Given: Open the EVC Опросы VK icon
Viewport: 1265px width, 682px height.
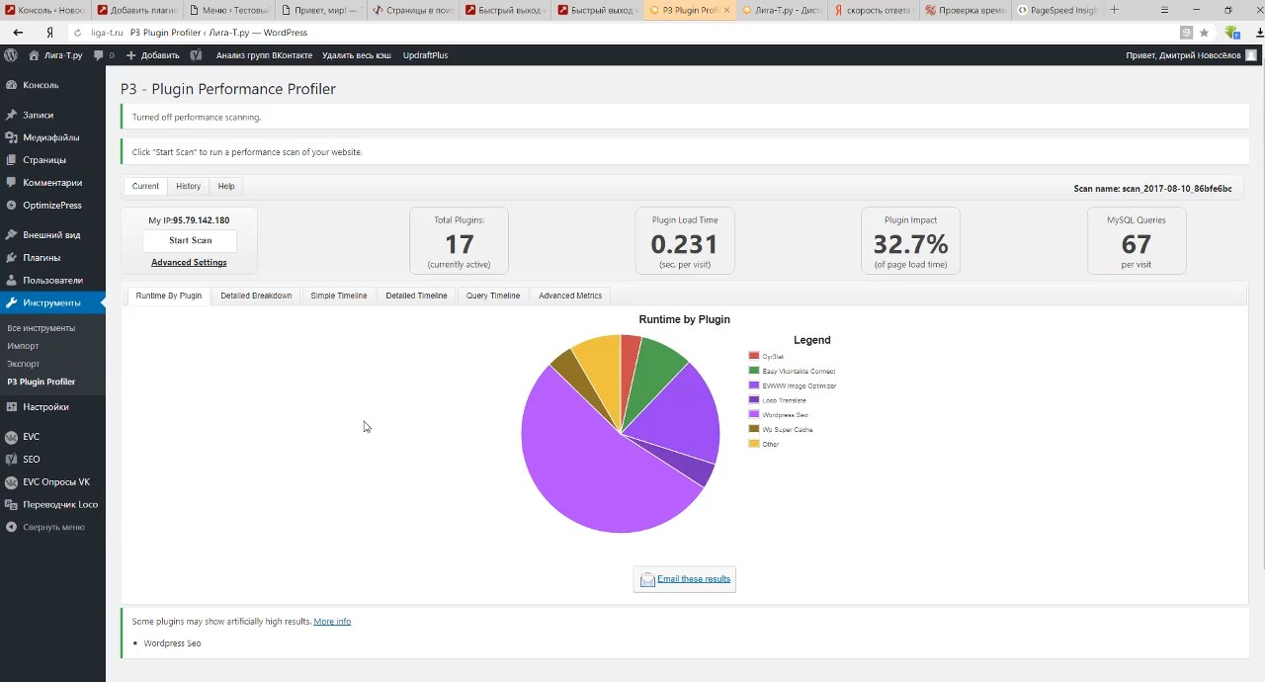Looking at the screenshot, I should click(11, 482).
